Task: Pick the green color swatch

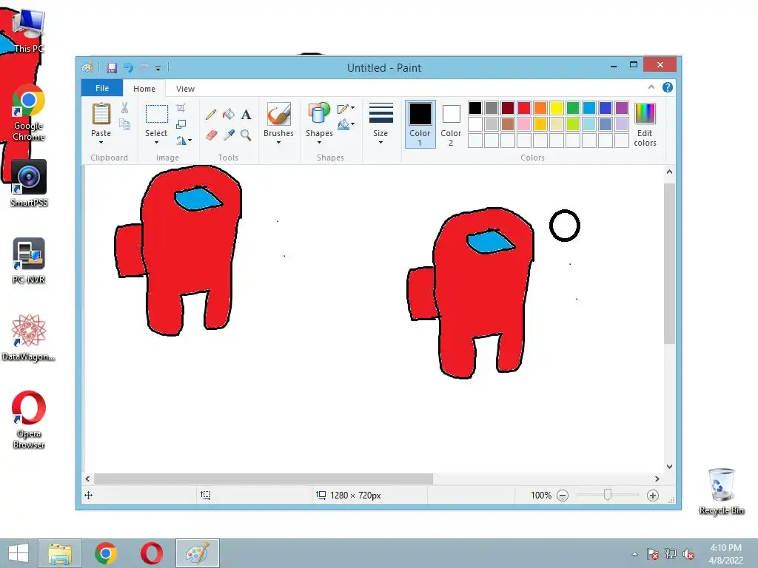Action: click(x=573, y=108)
